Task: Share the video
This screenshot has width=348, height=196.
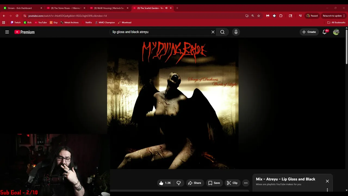Action: pyautogui.click(x=195, y=183)
